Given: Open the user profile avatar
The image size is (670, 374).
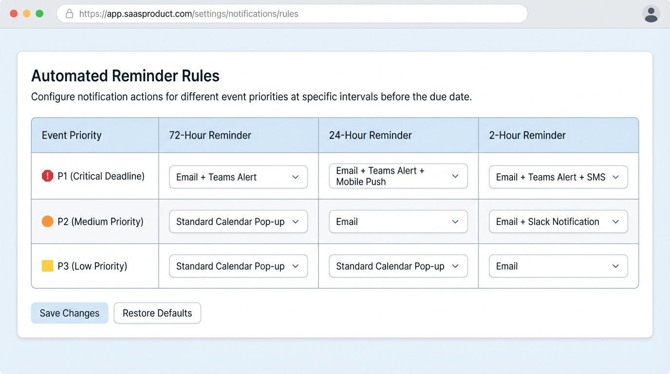Looking at the screenshot, I should tap(651, 14).
